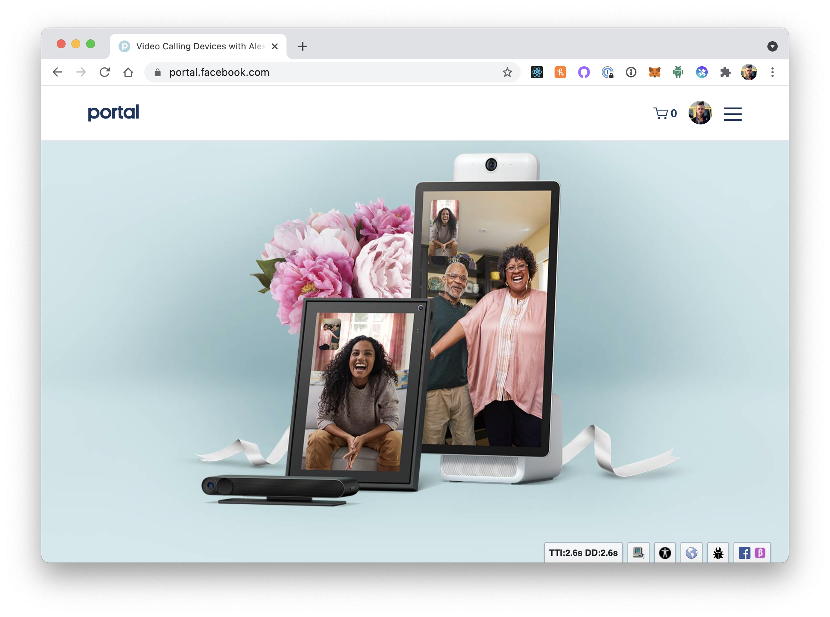Open the hamburger navigation menu
The width and height of the screenshot is (830, 617).
point(732,114)
